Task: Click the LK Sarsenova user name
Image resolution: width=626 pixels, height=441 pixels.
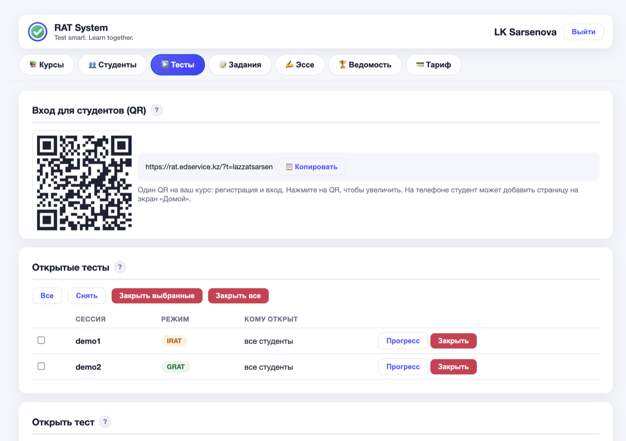Action: point(525,32)
